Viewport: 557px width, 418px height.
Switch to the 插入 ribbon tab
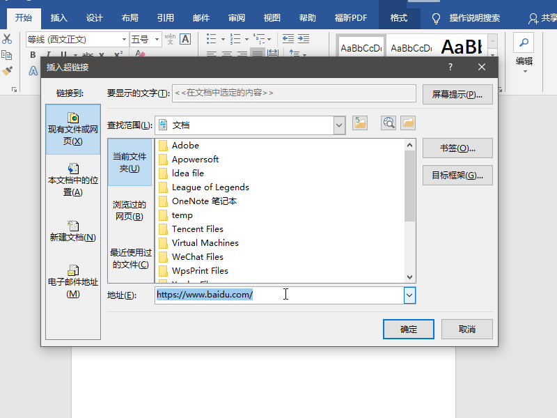point(59,18)
